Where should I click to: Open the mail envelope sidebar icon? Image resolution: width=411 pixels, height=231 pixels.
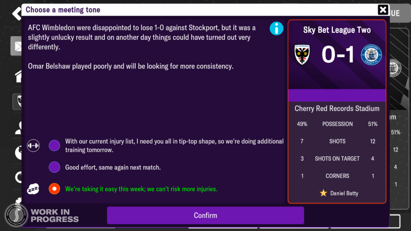click(16, 46)
